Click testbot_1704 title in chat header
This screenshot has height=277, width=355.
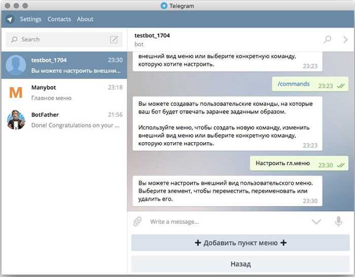click(152, 35)
